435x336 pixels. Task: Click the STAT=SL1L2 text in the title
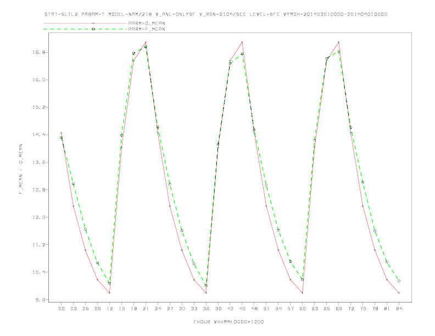(x=61, y=14)
